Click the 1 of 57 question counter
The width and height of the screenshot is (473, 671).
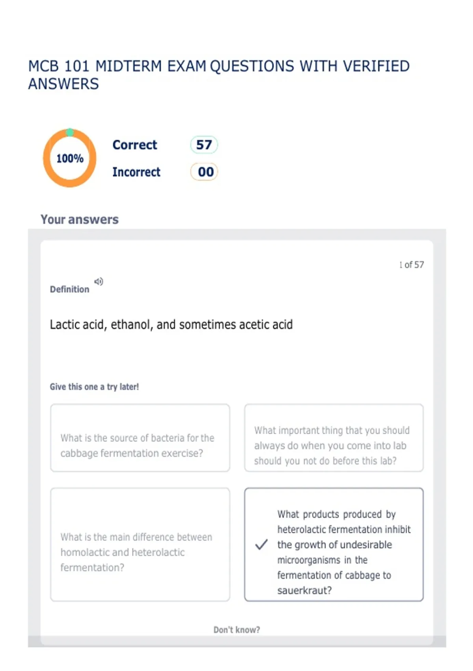(412, 265)
